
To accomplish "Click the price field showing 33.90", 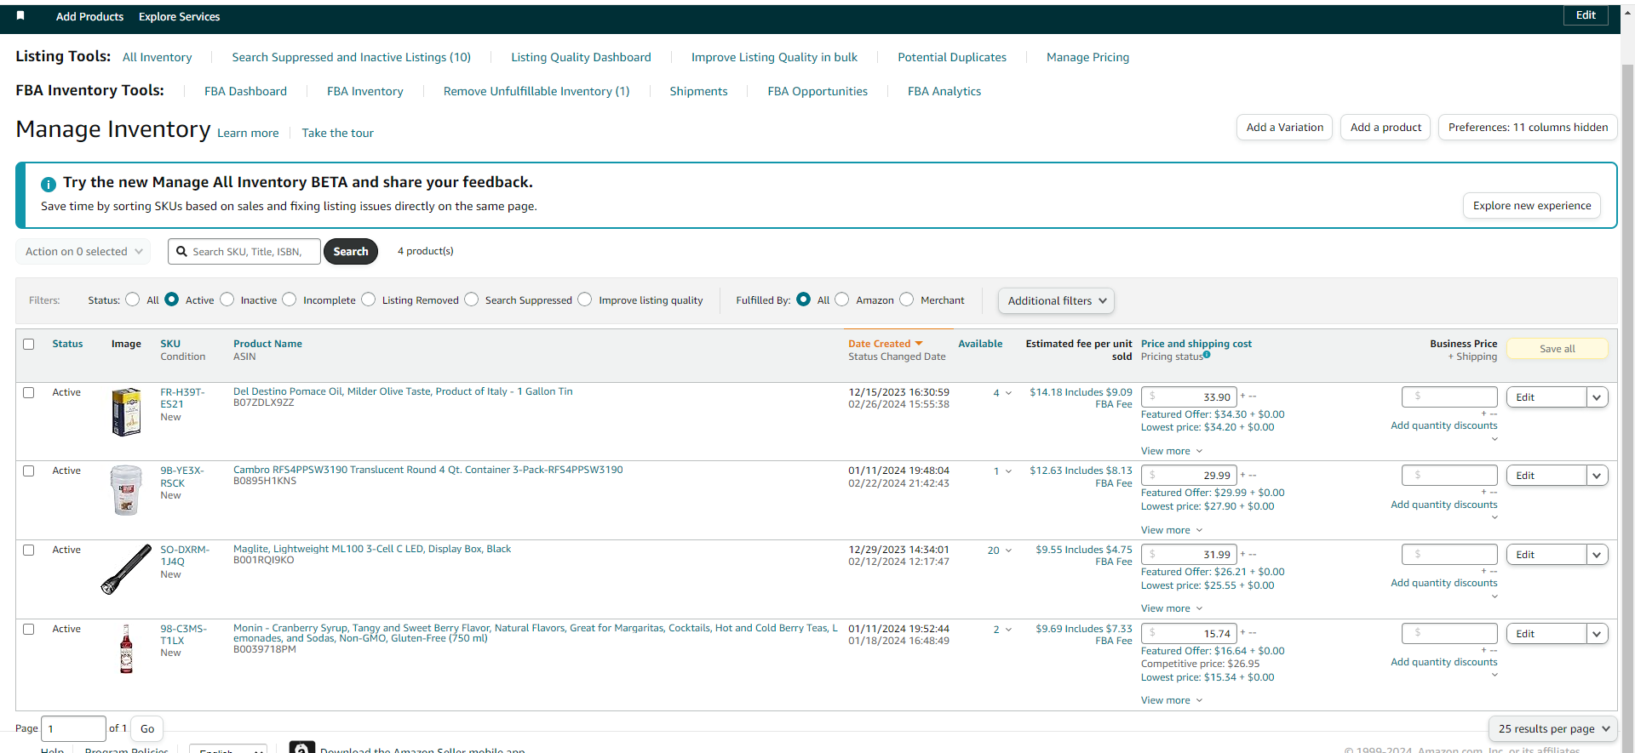I will (1190, 396).
